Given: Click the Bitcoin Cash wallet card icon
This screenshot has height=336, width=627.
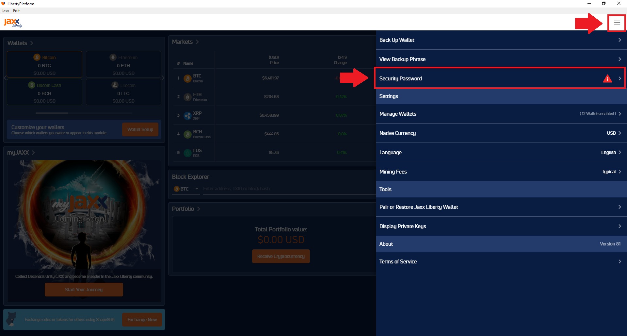Looking at the screenshot, I should (x=31, y=85).
